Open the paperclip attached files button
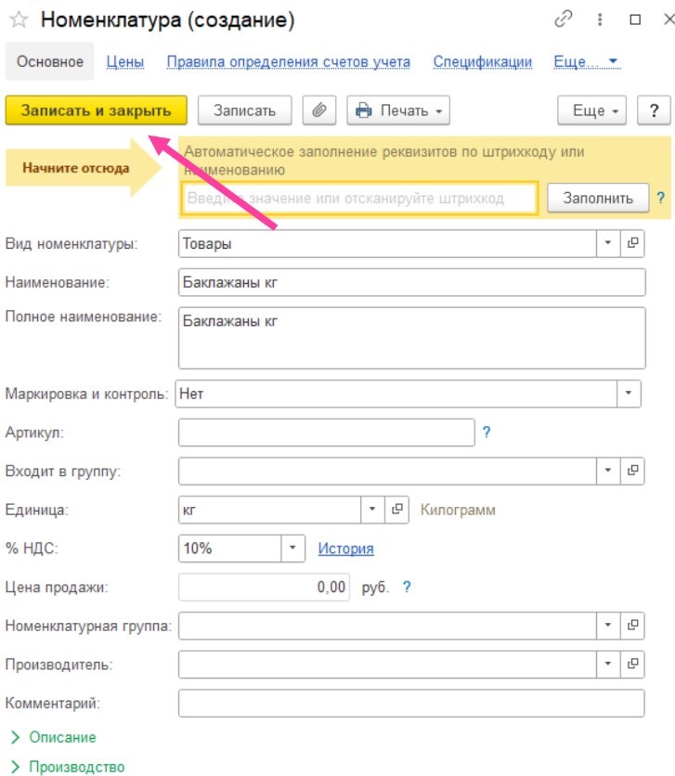Screen dimensions: 675x776 point(319,110)
